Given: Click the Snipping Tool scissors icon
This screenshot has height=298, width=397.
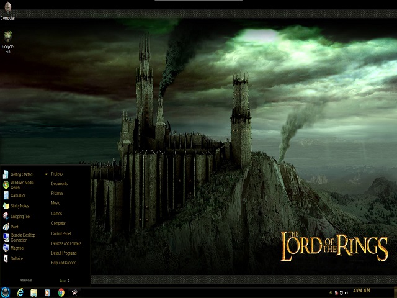Looking at the screenshot, I should 6,216.
